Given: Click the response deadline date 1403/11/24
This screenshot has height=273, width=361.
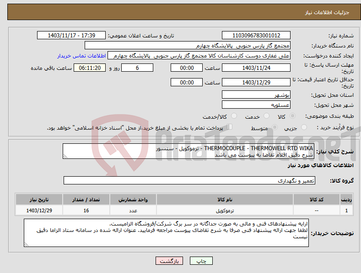Looking at the screenshot, I should point(256,68).
